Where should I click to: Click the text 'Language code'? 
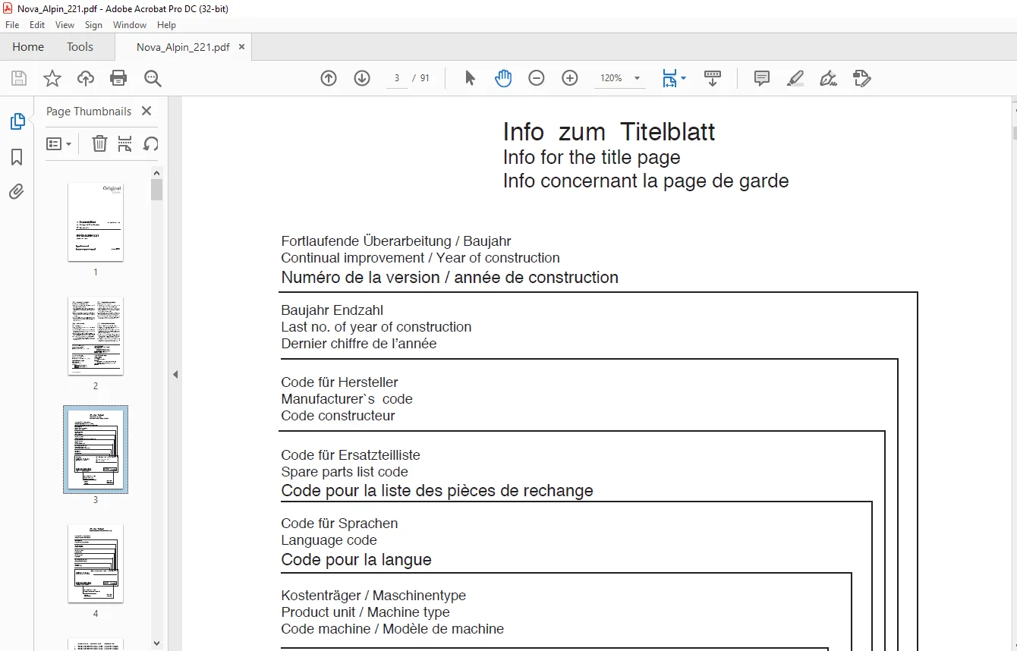[329, 540]
